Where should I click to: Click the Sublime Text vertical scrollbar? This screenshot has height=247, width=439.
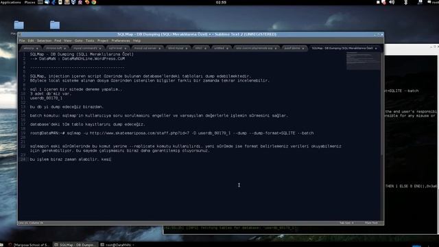pyautogui.click(x=382, y=103)
